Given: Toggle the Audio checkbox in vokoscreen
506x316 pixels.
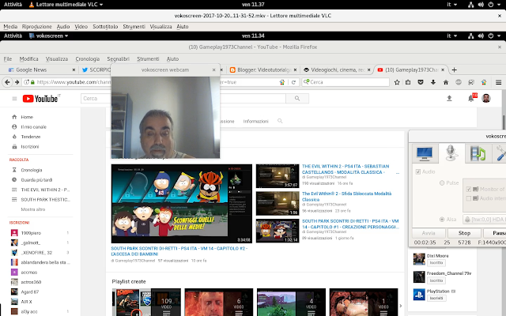Looking at the screenshot, I should 418,171.
